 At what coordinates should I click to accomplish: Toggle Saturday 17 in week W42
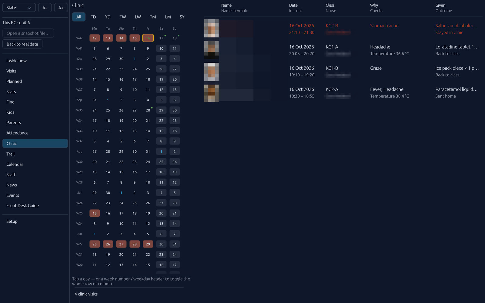point(161,38)
